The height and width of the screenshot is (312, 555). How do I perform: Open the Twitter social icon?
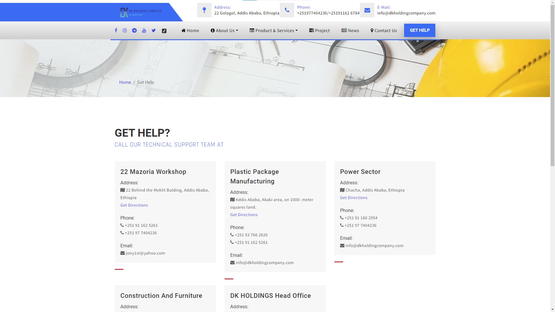point(153,30)
